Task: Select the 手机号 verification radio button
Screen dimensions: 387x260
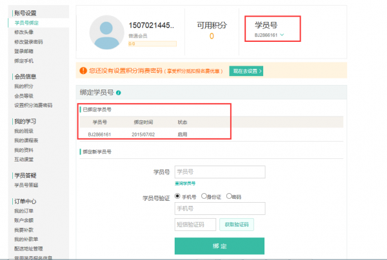Action: point(178,196)
